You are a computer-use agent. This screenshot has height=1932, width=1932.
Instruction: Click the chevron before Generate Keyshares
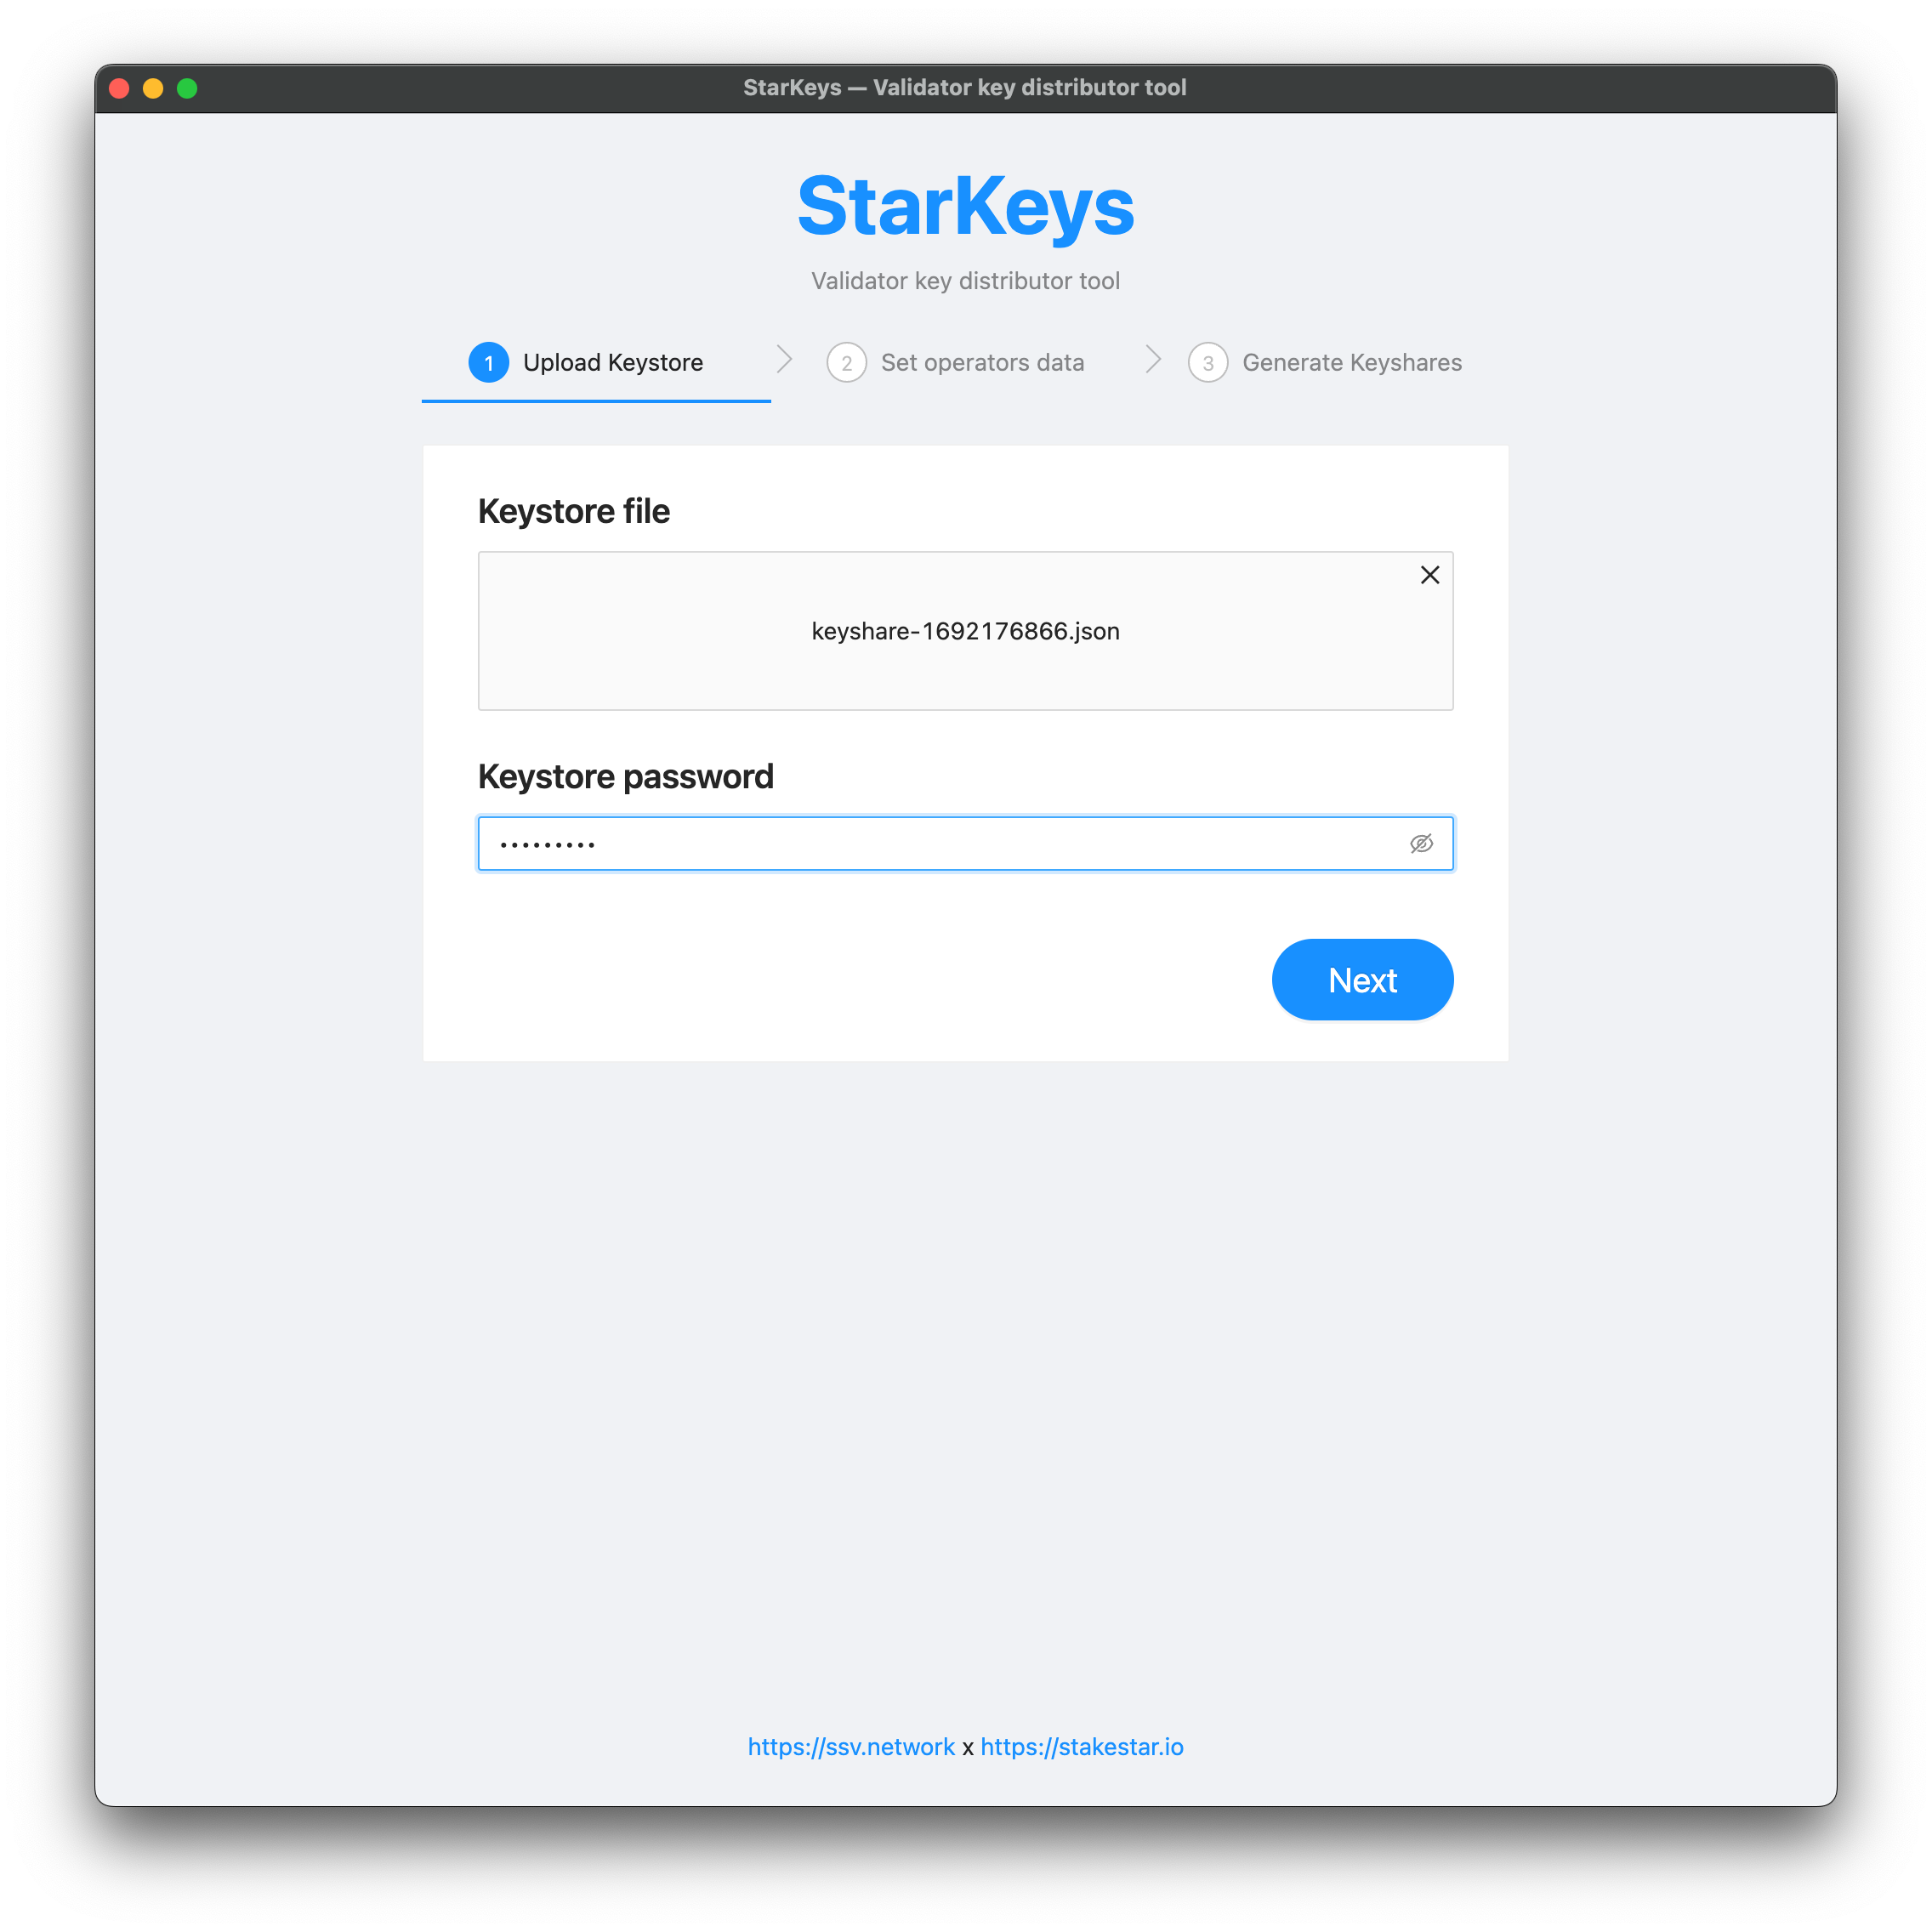1153,360
